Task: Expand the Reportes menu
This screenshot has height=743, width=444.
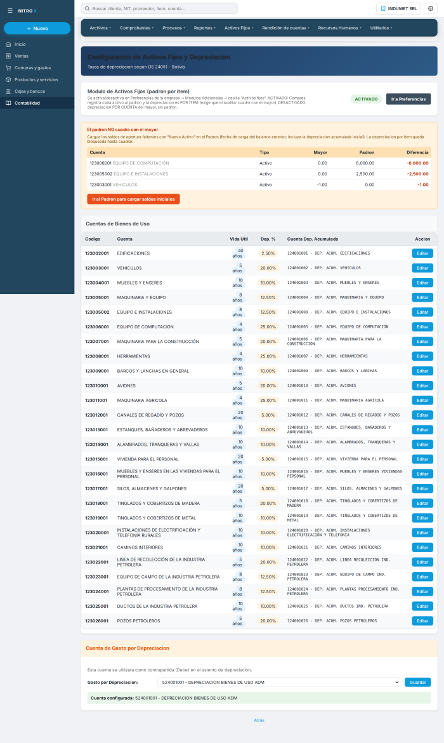Action: point(204,28)
